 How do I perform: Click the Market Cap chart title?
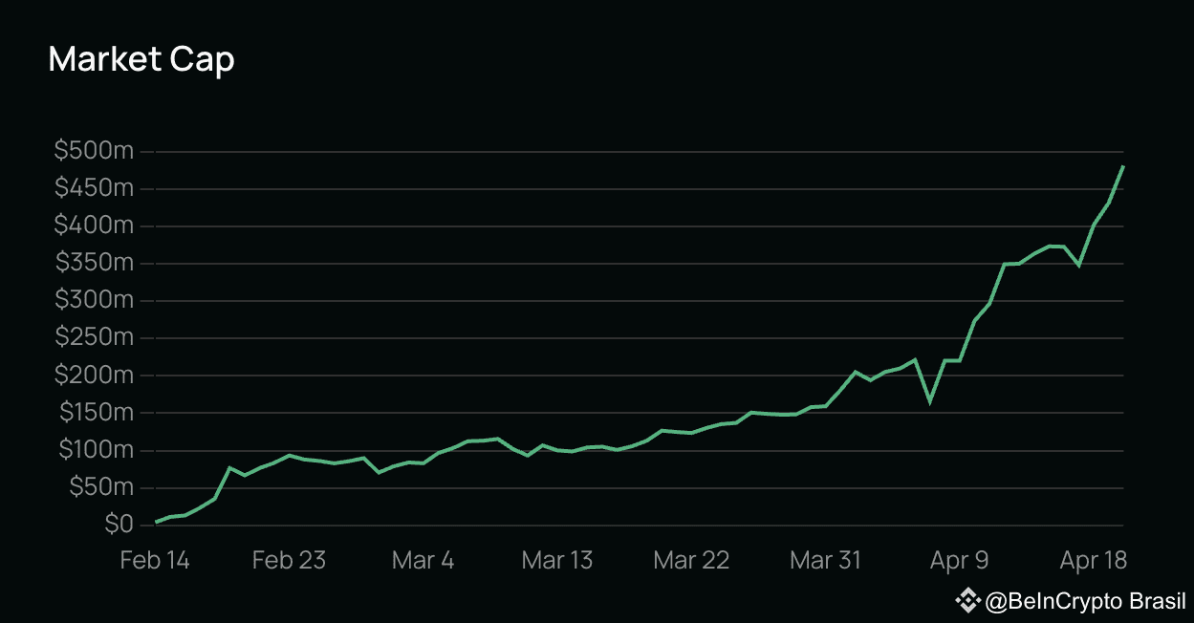[141, 60]
